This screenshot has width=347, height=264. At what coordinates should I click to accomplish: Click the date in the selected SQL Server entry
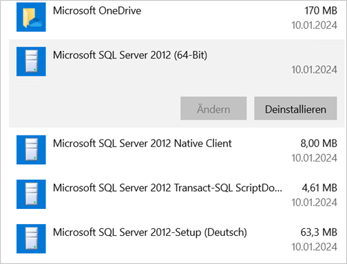(314, 69)
